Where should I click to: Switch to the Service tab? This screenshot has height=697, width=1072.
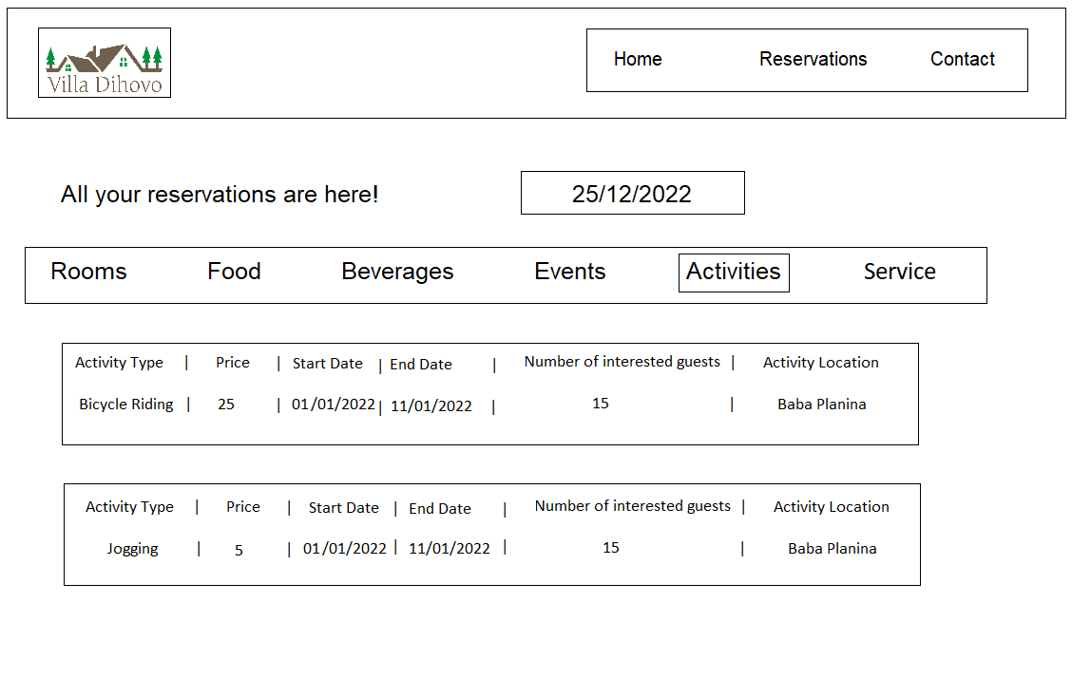899,272
